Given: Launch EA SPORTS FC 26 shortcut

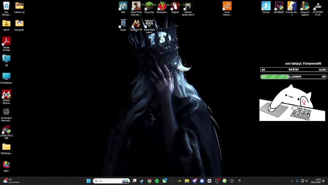Looking at the screenshot, I should click(318, 9).
